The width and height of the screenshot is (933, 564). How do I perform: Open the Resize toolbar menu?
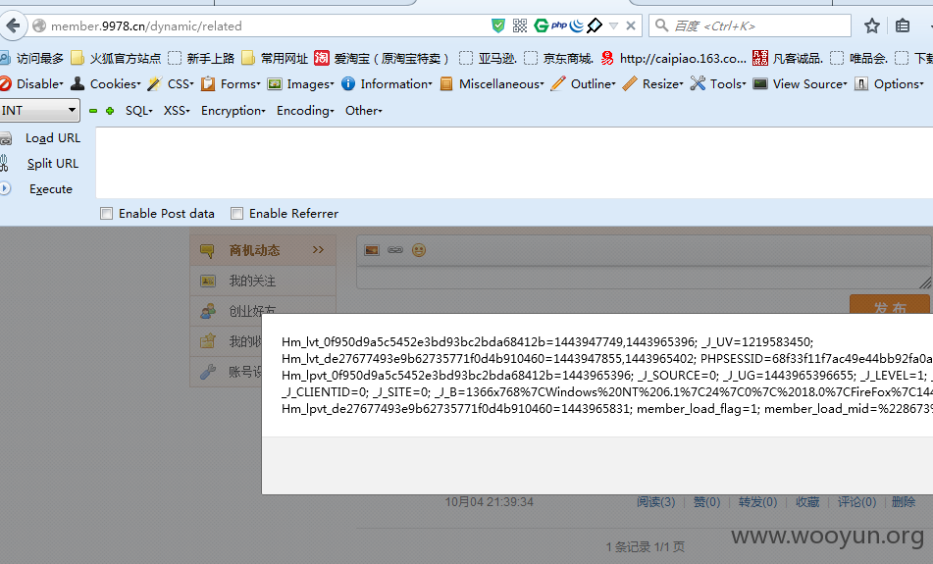(x=652, y=84)
